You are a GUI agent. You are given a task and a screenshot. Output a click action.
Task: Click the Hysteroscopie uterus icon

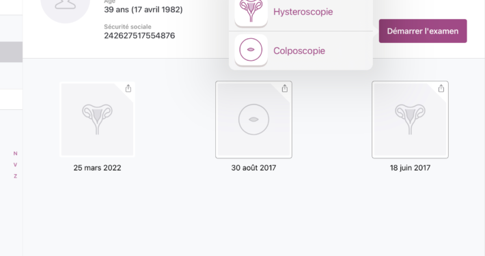(251, 12)
